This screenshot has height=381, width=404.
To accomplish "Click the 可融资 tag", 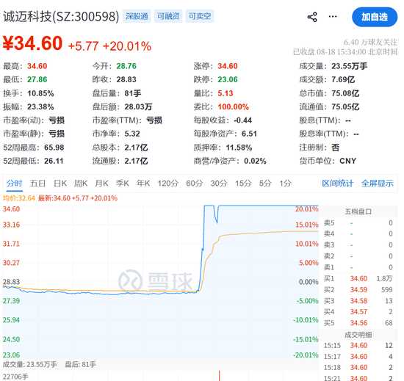I will (168, 16).
